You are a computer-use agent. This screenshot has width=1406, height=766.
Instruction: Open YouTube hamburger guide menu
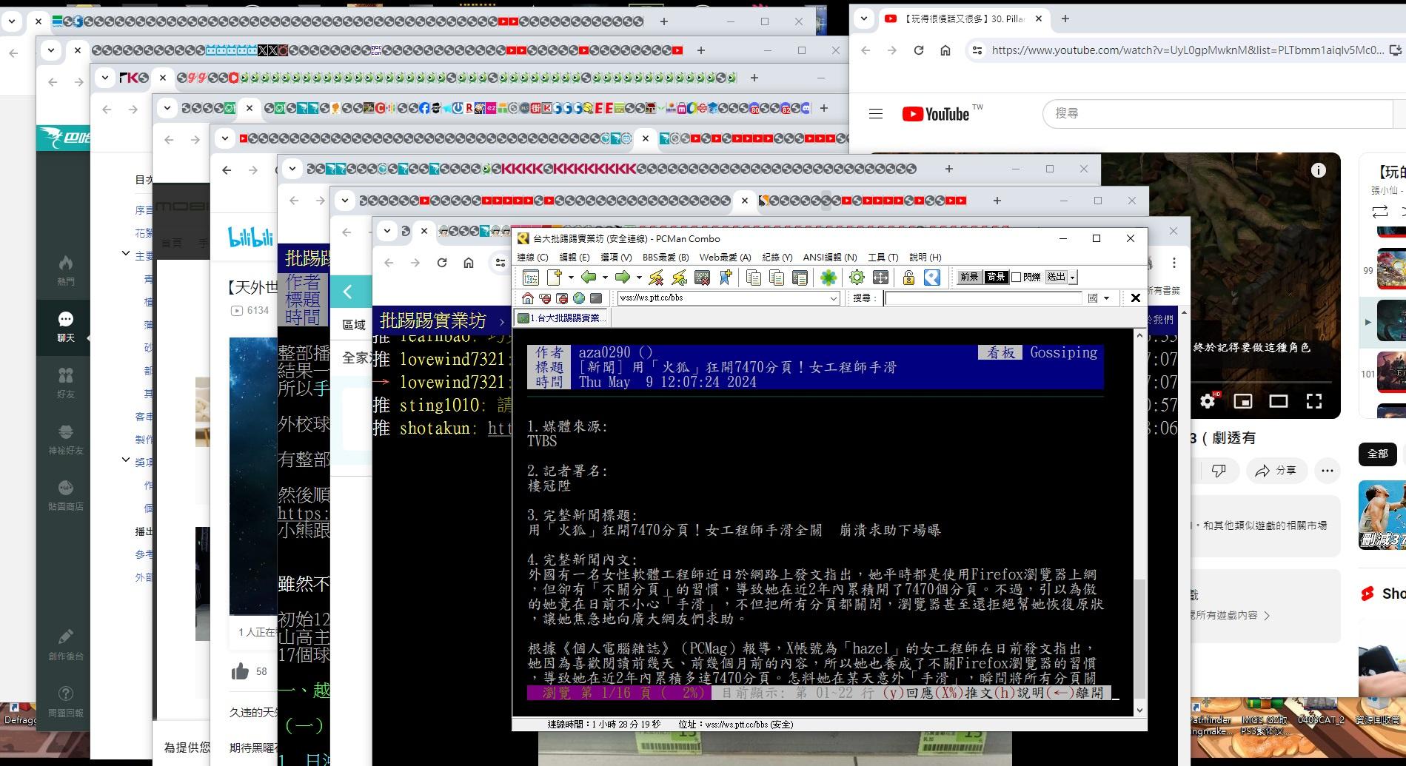tap(876, 114)
